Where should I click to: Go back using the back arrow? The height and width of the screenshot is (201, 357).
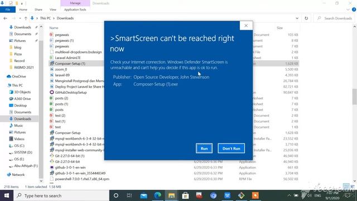coord(6,18)
